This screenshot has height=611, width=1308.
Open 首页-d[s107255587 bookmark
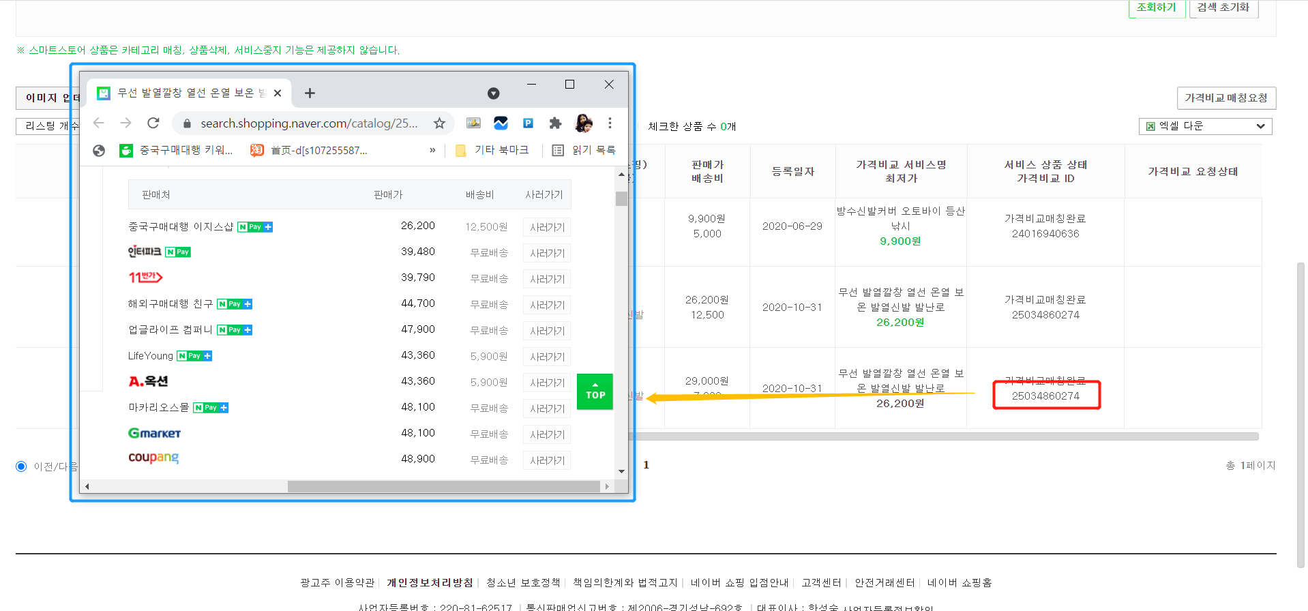click(x=309, y=151)
